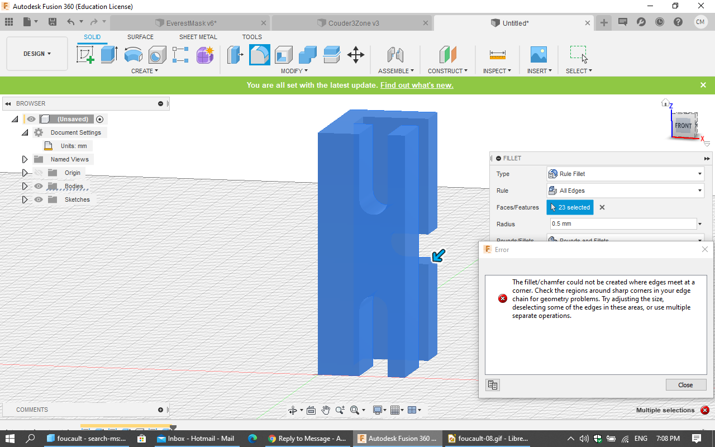Click the Measure icon under Inspect
The image size is (715, 447).
pos(497,55)
